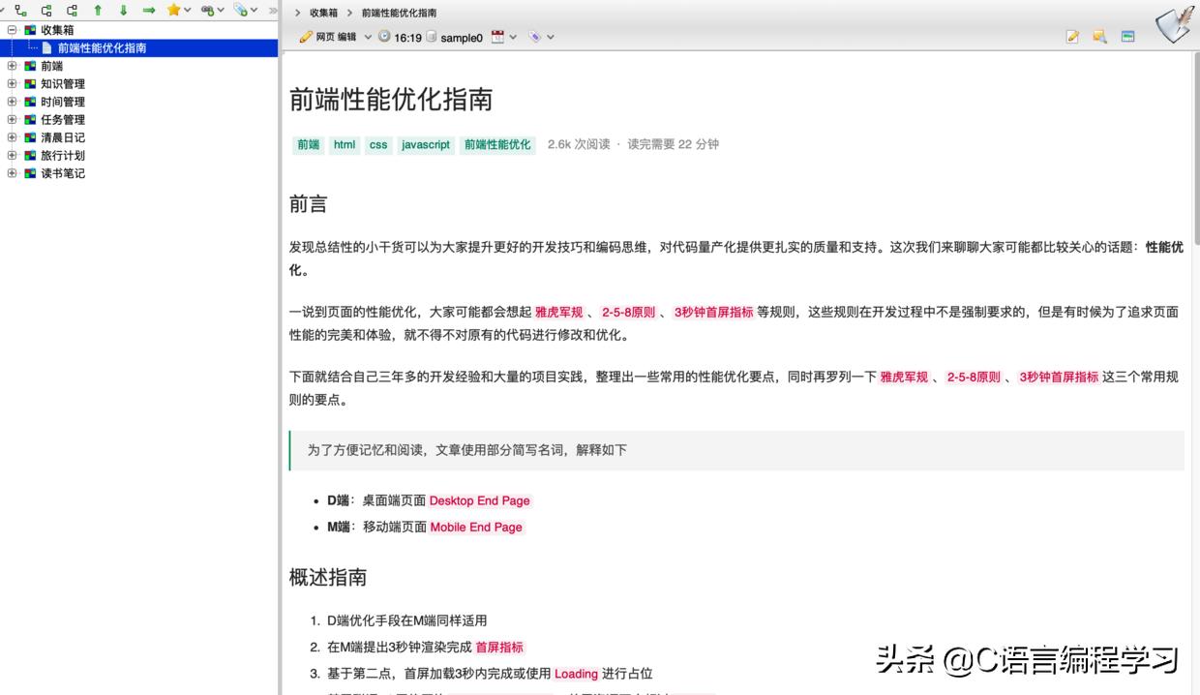Collapse the 收集箱 tree node
Image resolution: width=1200 pixels, height=695 pixels.
(x=13, y=29)
